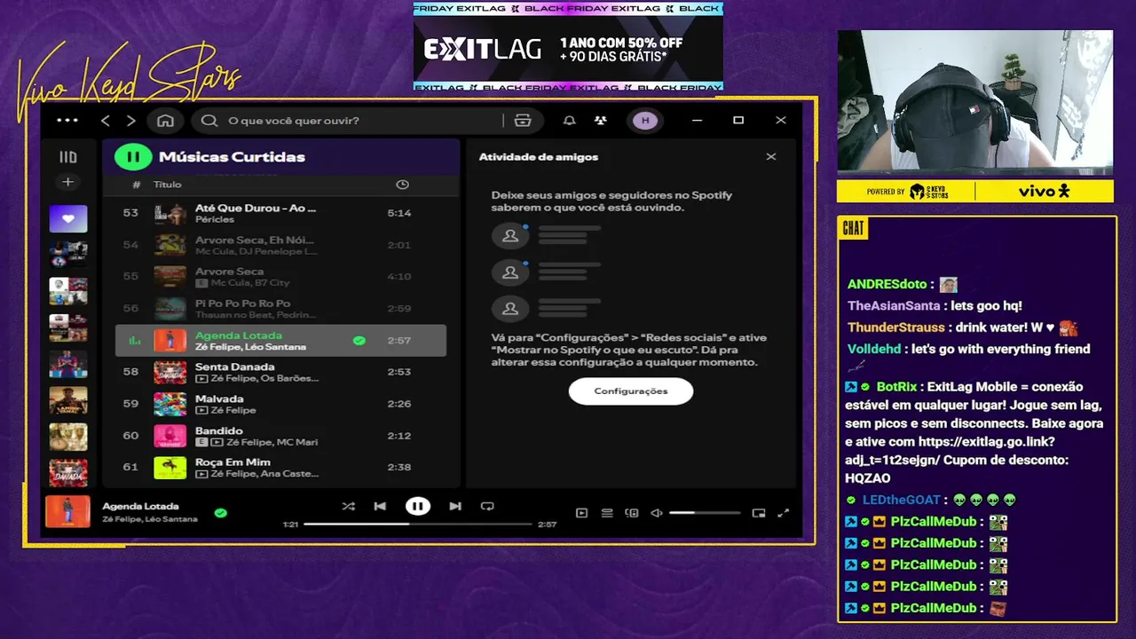Open Liked Songs heart tile in sidebar
Viewport: 1136px width, 639px height.
pos(68,218)
